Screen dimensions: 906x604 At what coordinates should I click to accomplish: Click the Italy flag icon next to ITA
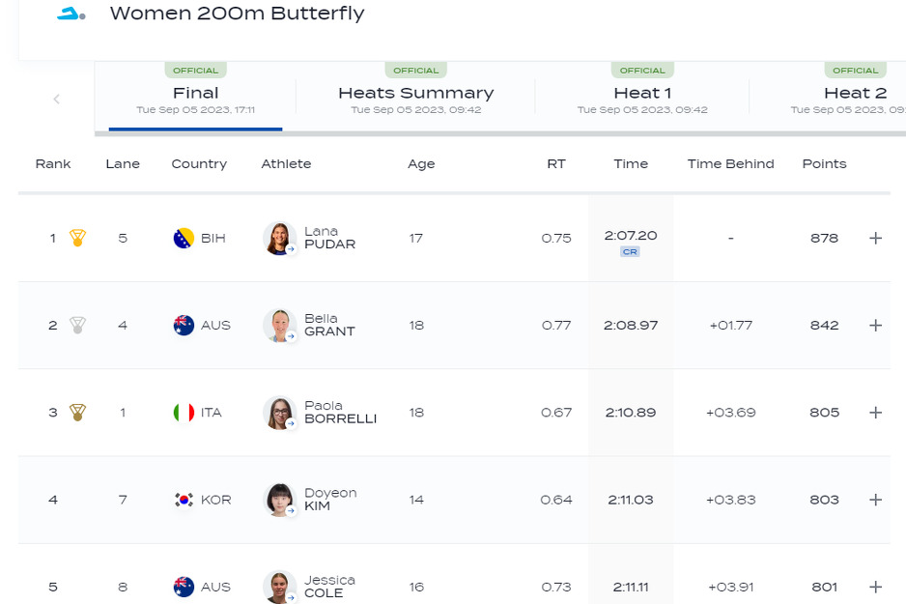click(x=184, y=413)
